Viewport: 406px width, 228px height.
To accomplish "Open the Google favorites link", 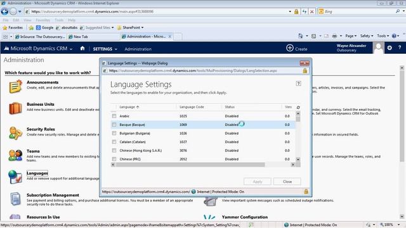I will coord(45,27).
